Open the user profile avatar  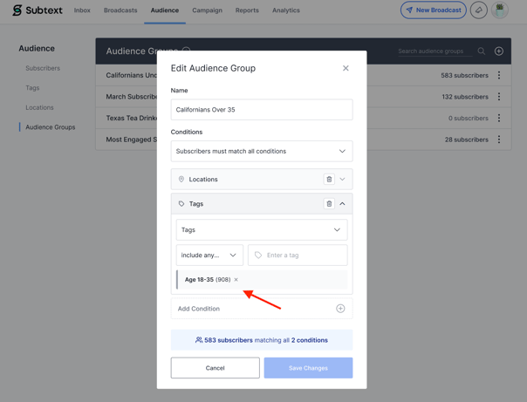point(500,10)
